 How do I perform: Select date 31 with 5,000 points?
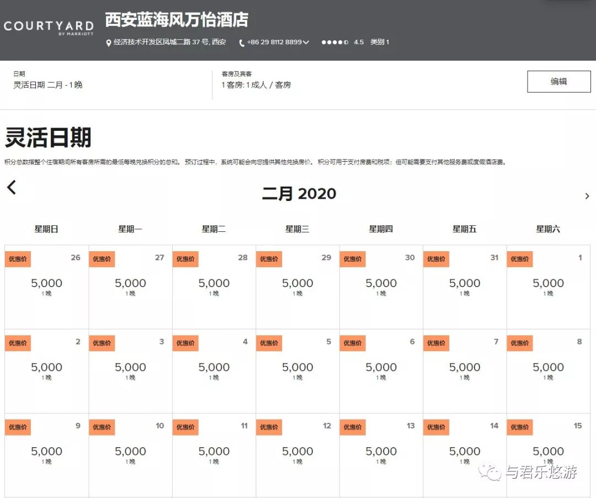465,287
